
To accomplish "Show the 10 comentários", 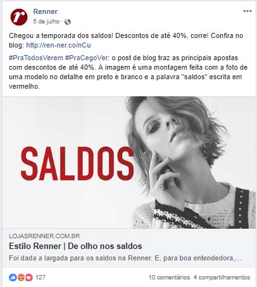I will coord(169,277).
